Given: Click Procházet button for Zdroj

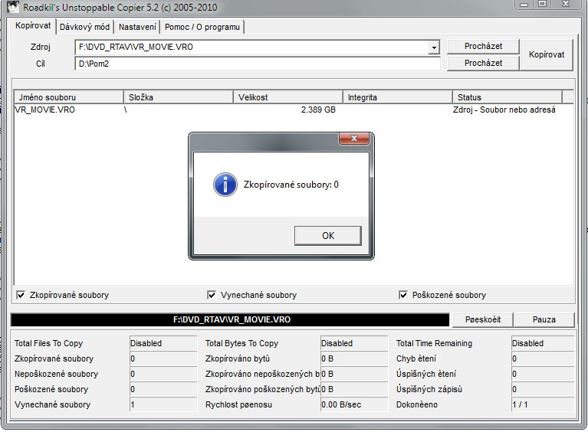Looking at the screenshot, I should coord(483,47).
